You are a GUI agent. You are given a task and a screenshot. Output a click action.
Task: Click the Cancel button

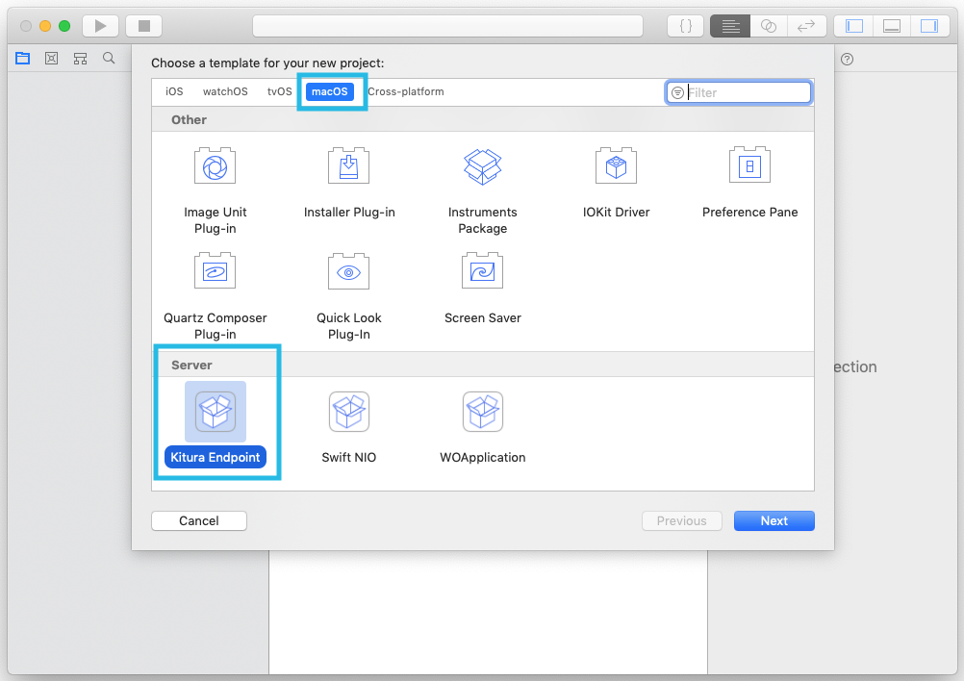pos(199,520)
